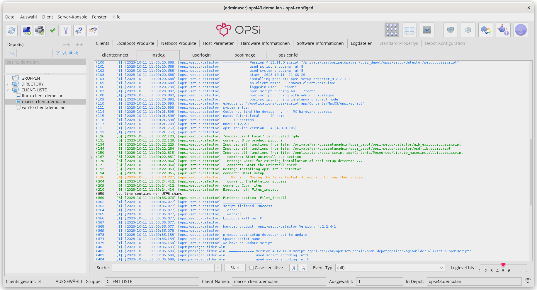This screenshot has width=537, height=290.
Task: Open the info dashboard icon
Action: click(486, 30)
